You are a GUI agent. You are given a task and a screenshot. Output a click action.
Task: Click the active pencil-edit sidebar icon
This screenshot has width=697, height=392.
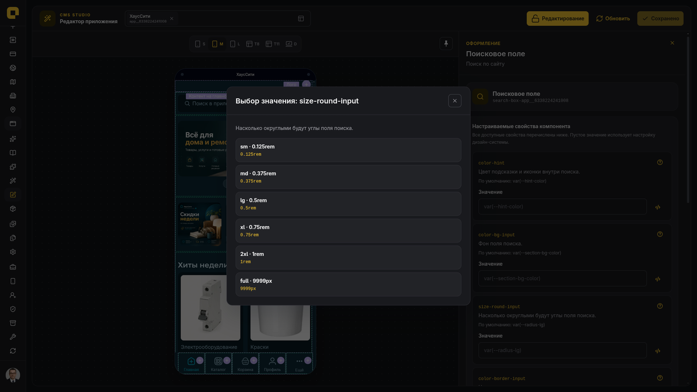pyautogui.click(x=13, y=195)
